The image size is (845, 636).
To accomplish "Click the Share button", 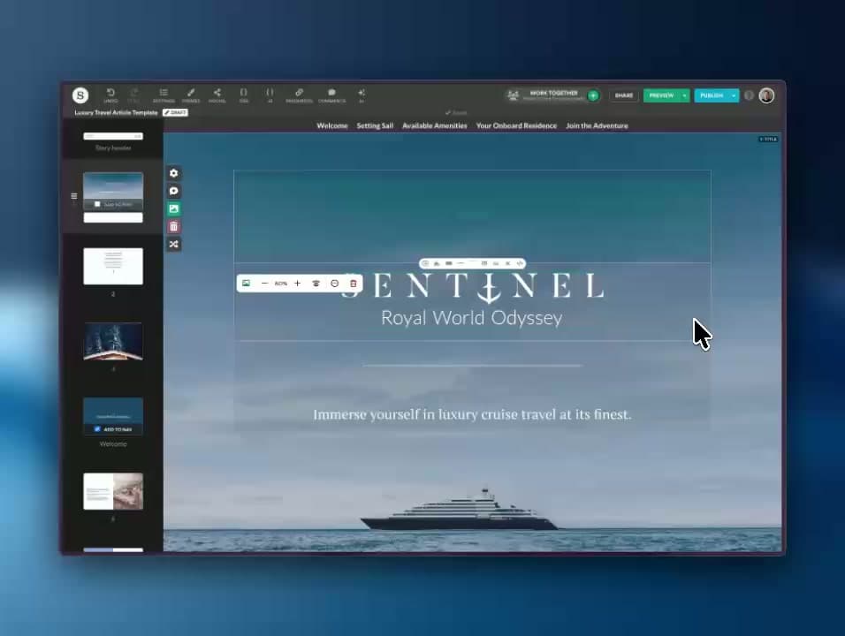I will click(624, 95).
